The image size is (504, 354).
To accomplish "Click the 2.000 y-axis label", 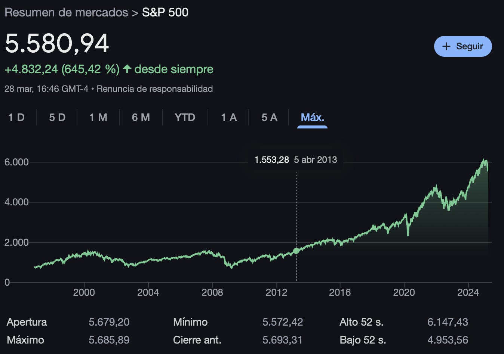I will click(x=16, y=242).
